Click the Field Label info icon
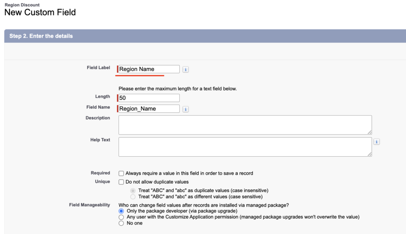This screenshot has height=234, width=406. (185, 69)
